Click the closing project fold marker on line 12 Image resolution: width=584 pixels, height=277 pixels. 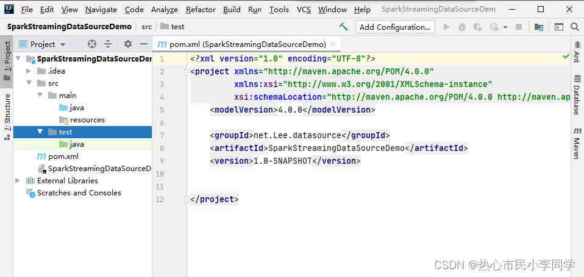187,200
